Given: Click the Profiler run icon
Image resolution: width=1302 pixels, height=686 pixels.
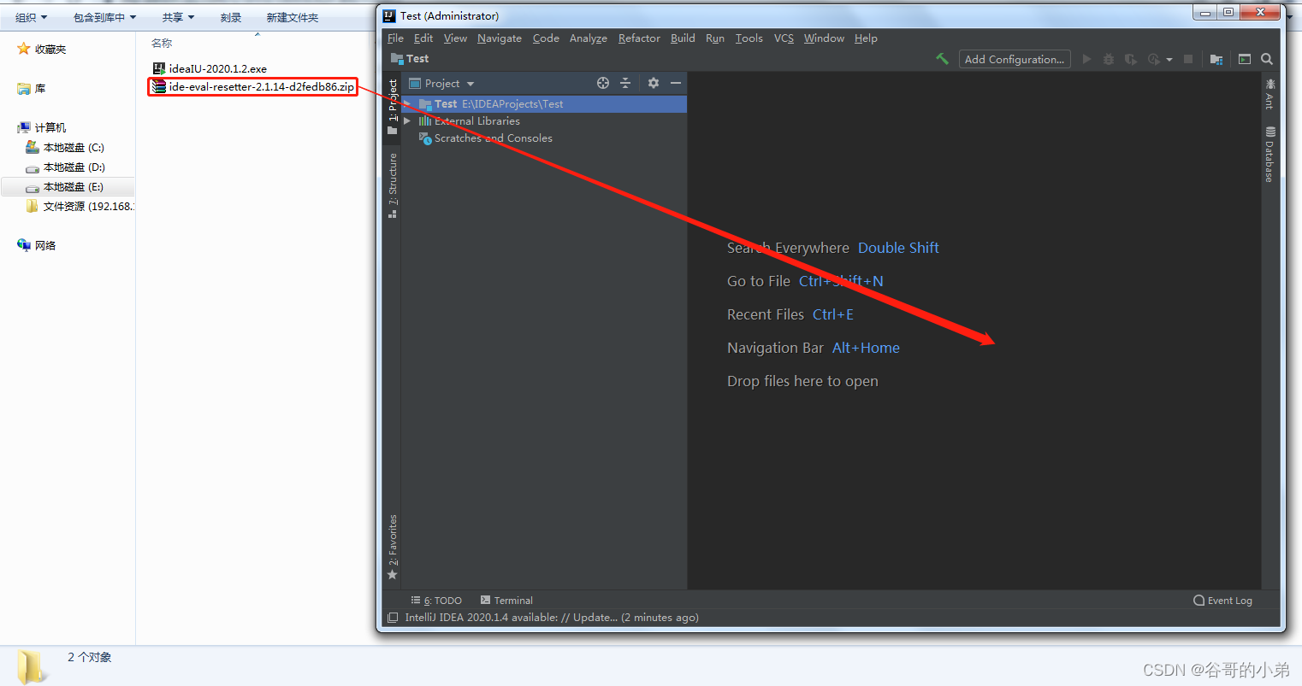Looking at the screenshot, I should [x=1154, y=59].
